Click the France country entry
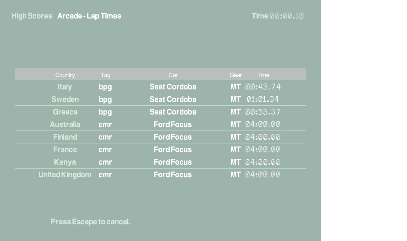 point(65,150)
